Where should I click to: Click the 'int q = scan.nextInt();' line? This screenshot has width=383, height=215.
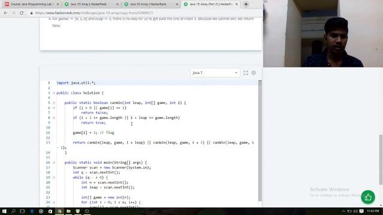96,173
